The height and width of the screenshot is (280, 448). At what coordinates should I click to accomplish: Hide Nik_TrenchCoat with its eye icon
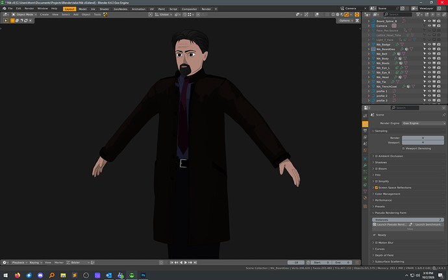(429, 86)
